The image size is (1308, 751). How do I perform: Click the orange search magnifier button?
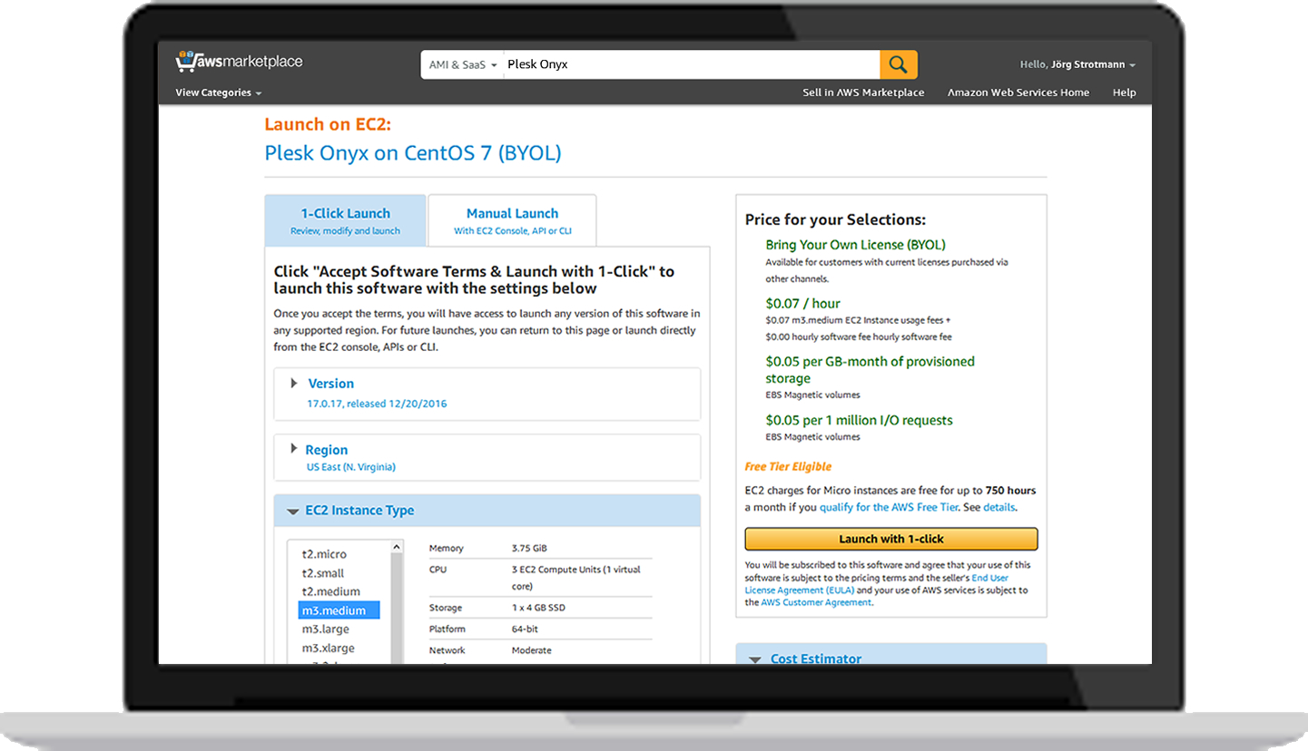click(x=899, y=64)
